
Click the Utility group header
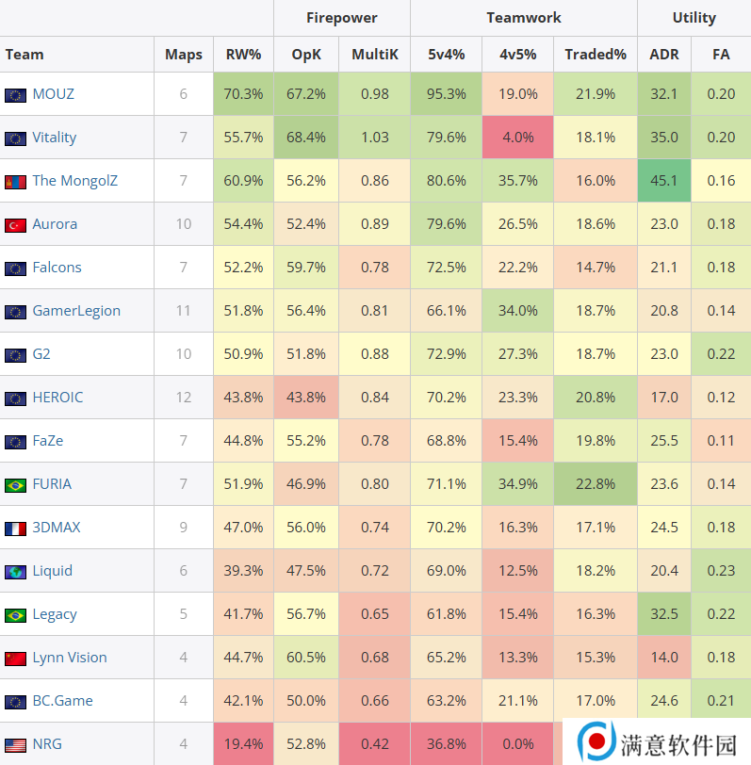click(694, 18)
